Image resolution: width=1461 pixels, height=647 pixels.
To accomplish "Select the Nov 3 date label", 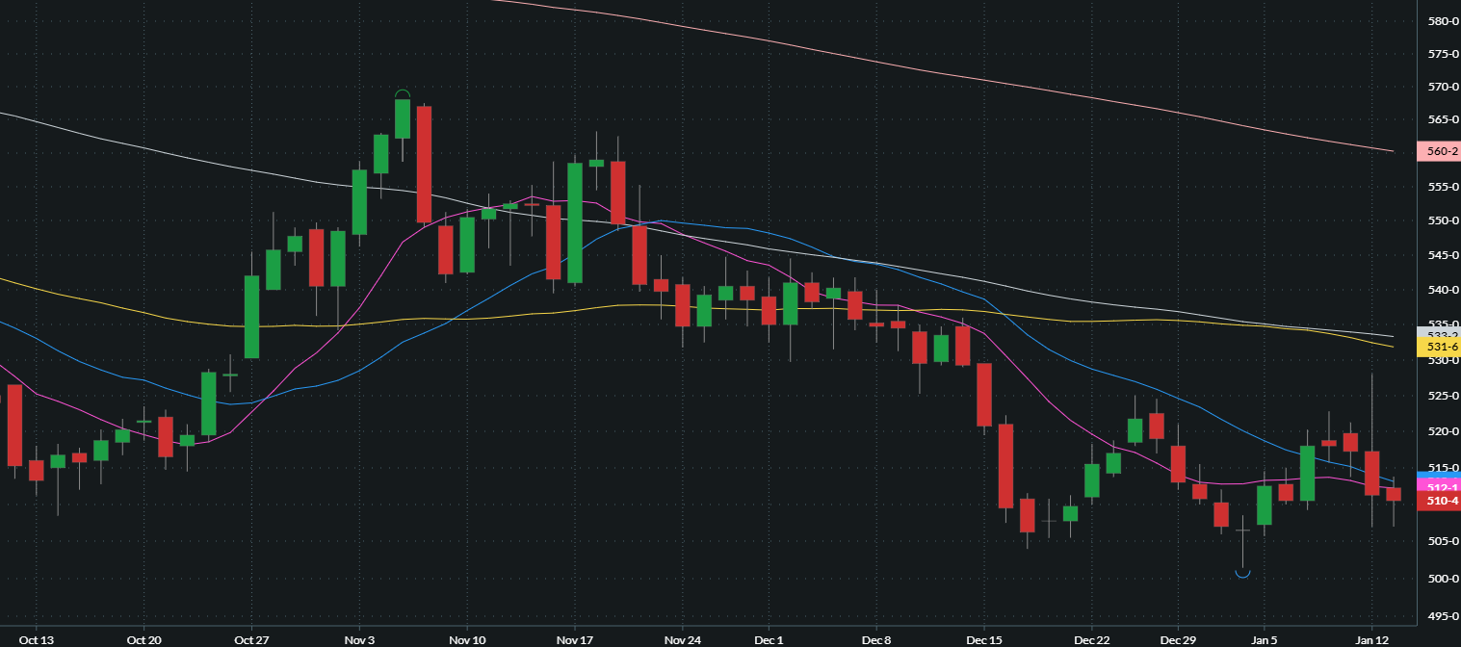I will pyautogui.click(x=359, y=639).
